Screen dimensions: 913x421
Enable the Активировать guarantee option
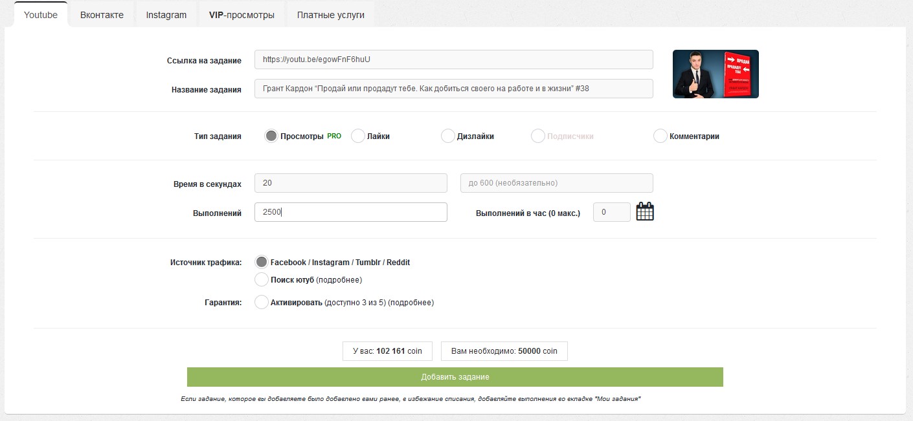click(262, 303)
